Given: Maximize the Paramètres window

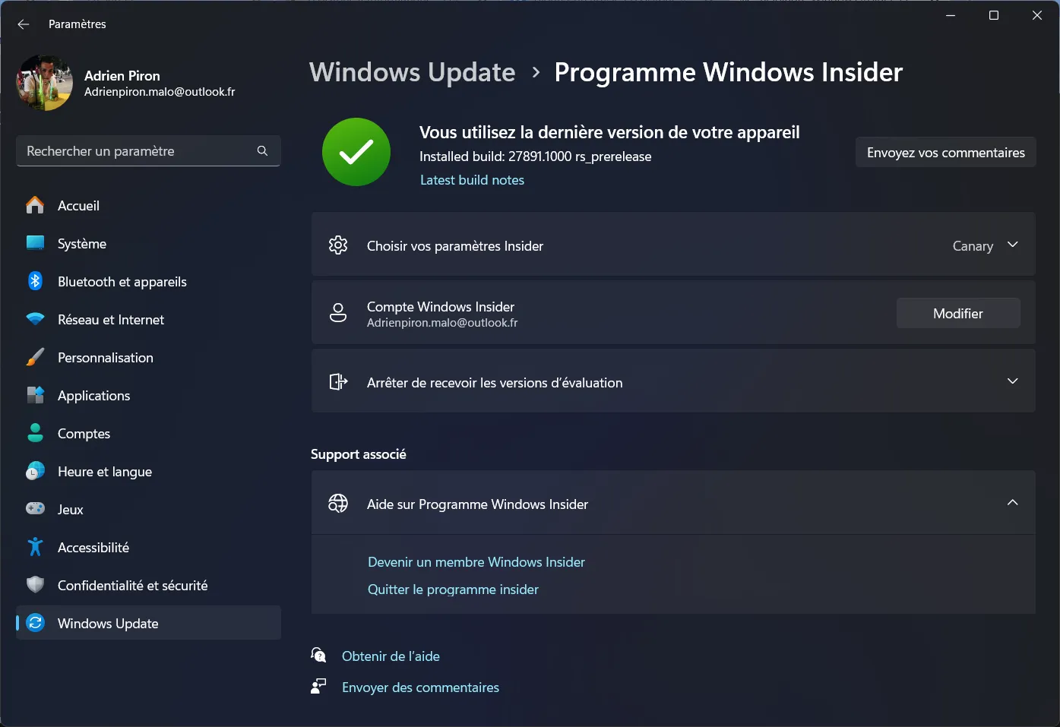Looking at the screenshot, I should pos(993,15).
